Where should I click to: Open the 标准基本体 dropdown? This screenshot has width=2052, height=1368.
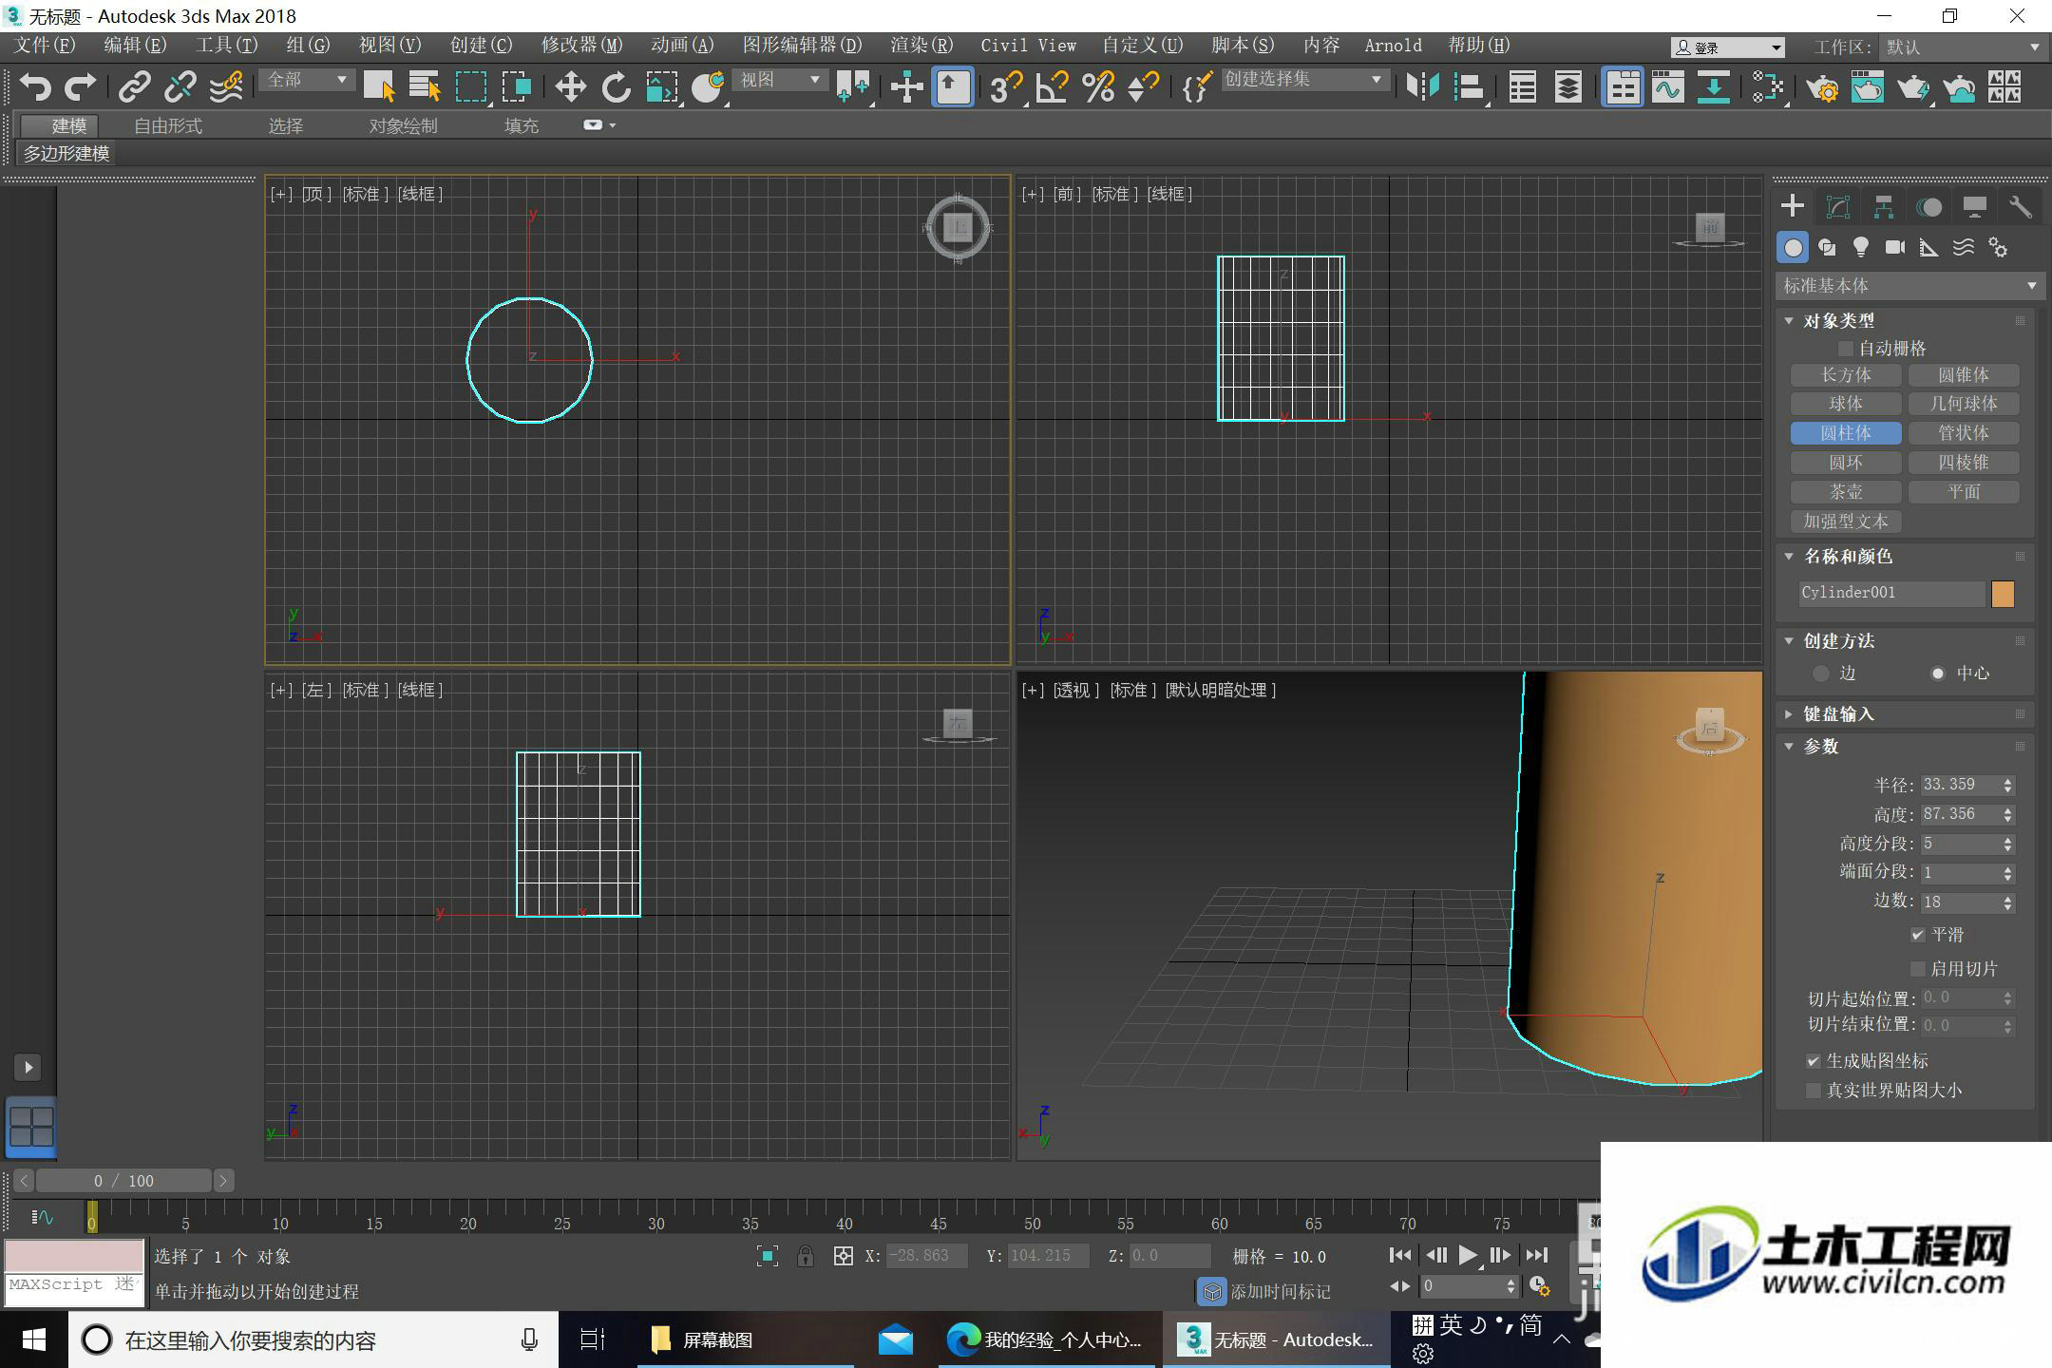(x=1909, y=285)
